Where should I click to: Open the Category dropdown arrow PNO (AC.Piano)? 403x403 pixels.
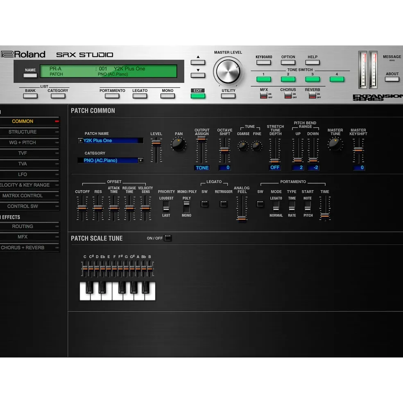tap(140, 160)
